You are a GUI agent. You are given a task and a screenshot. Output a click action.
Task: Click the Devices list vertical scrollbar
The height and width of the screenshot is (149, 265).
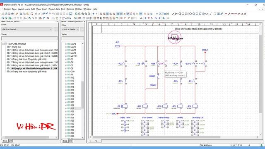[x=83, y=95]
